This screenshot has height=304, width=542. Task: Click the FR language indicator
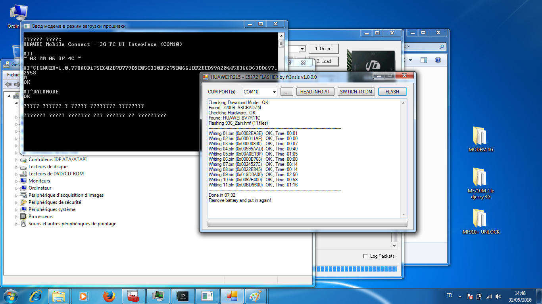449,296
